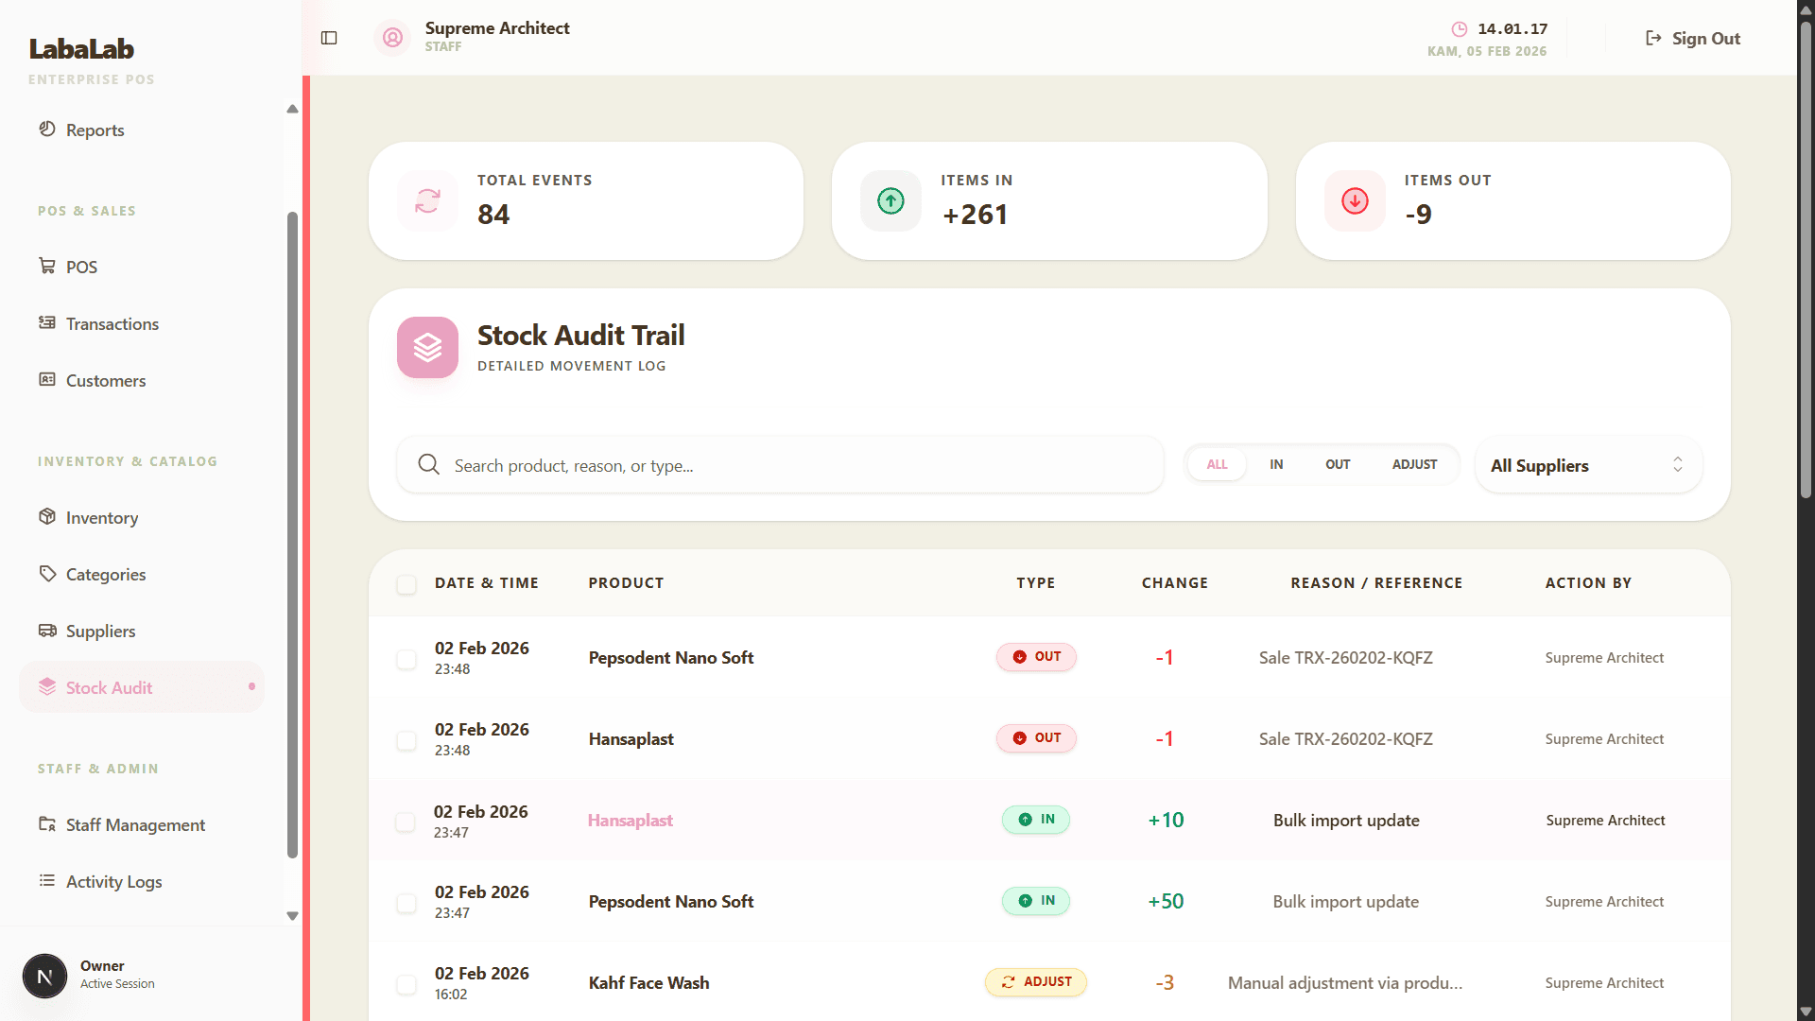Click the Stock Audit layers icon in sidebar
The image size is (1815, 1021).
click(x=47, y=686)
